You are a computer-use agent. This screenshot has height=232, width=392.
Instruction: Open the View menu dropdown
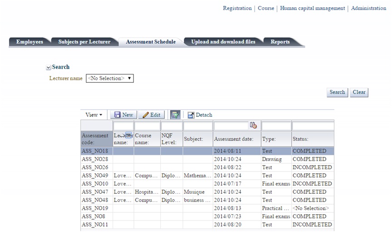[x=94, y=115]
